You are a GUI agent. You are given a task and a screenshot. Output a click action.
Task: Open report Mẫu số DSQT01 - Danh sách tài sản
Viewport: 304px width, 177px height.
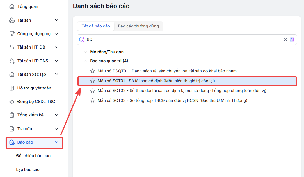pyautogui.click(x=167, y=71)
